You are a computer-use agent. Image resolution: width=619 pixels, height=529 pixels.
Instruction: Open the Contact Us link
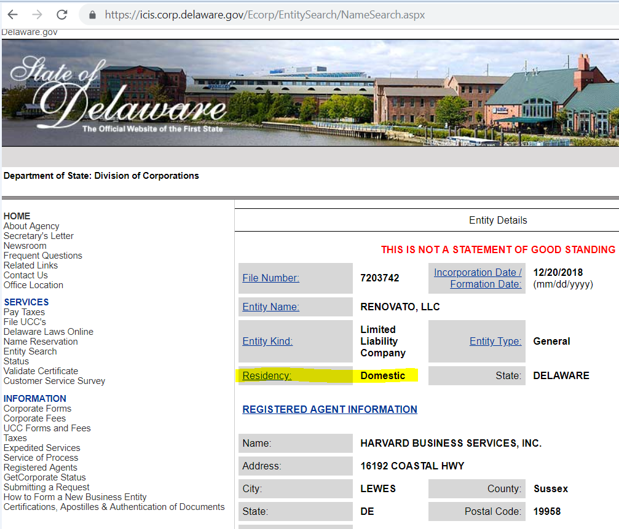[x=26, y=275]
